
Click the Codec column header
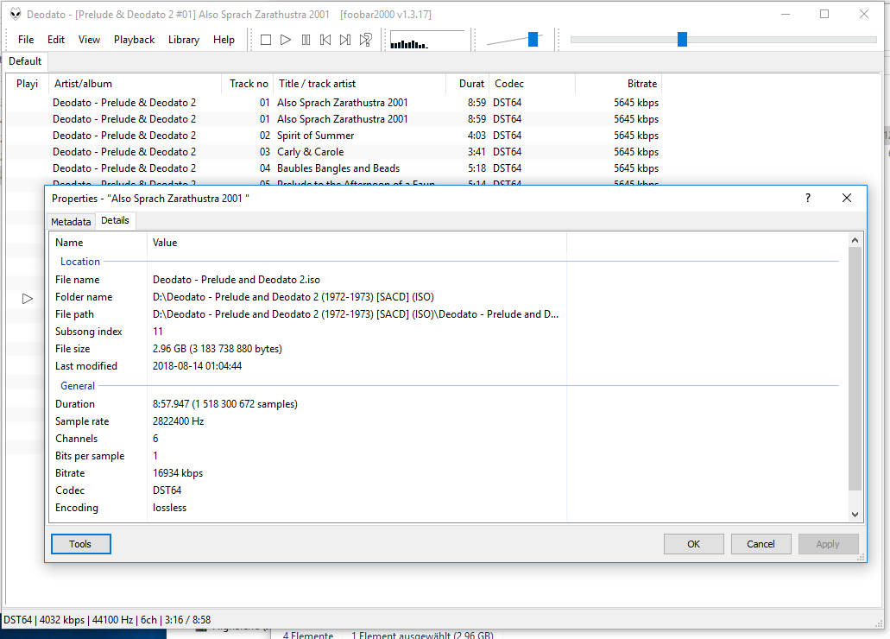coord(533,84)
